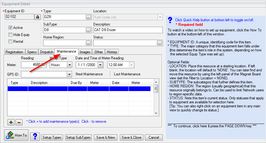Screen dimensions: 266x143
Task: Open the Home Region lookup ellipsis button
Action: tap(88, 43)
